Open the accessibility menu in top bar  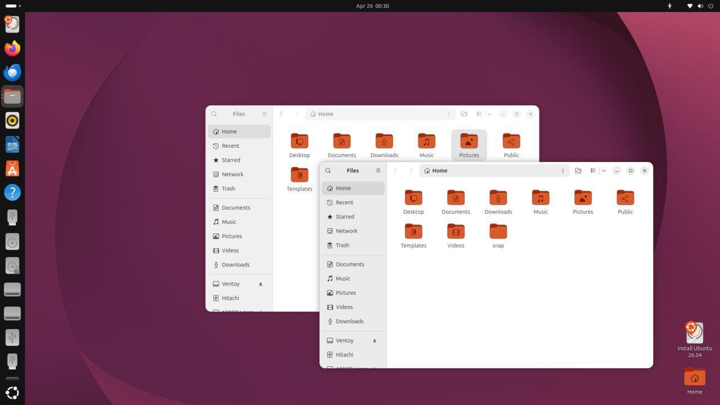point(669,6)
